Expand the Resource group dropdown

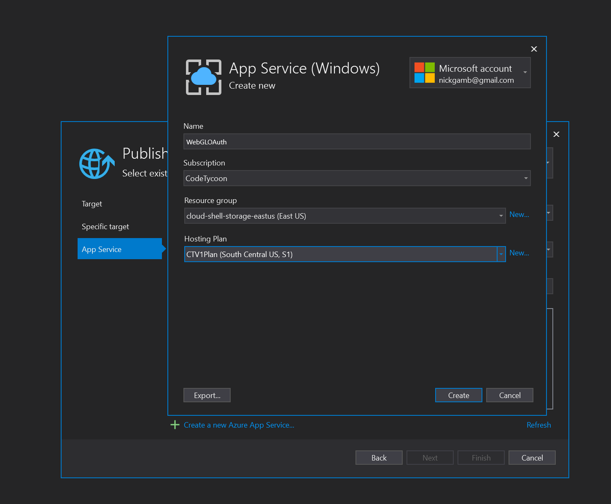pyautogui.click(x=501, y=216)
